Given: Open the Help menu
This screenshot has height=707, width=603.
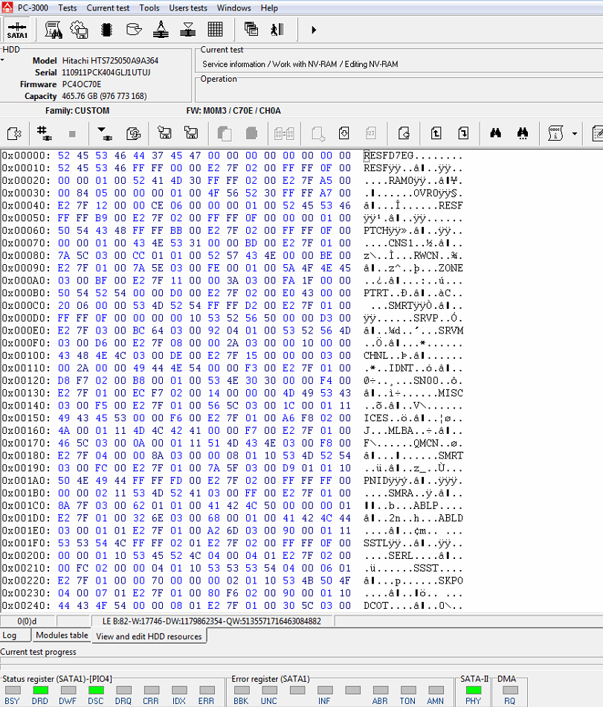Looking at the screenshot, I should point(269,7).
